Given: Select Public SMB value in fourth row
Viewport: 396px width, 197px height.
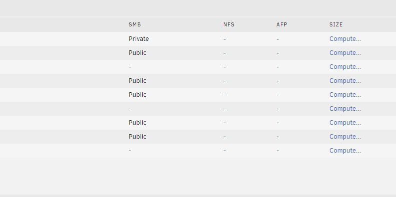Looking at the screenshot, I should point(137,81).
